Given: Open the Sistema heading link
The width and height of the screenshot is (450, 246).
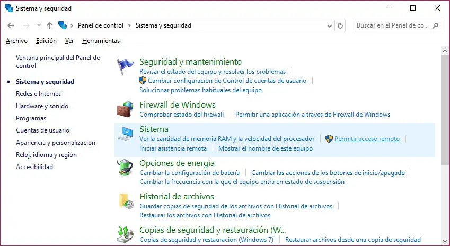Looking at the screenshot, I should tap(154, 129).
